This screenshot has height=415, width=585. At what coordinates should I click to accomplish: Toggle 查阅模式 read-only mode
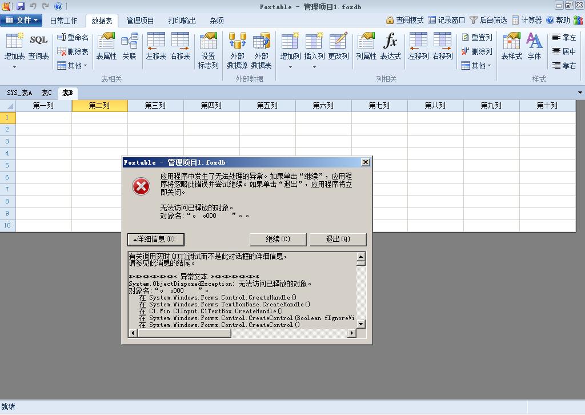(405, 20)
